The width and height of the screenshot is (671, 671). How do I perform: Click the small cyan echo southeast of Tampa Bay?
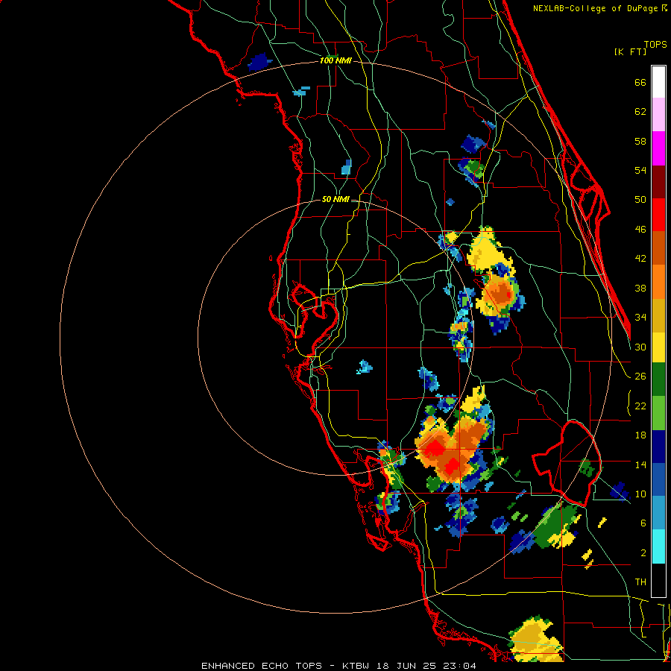click(x=364, y=367)
